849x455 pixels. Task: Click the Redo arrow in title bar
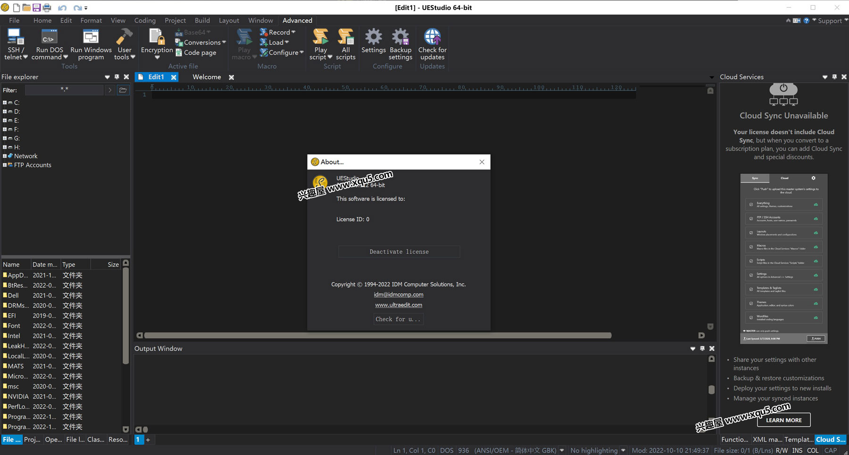pos(77,8)
